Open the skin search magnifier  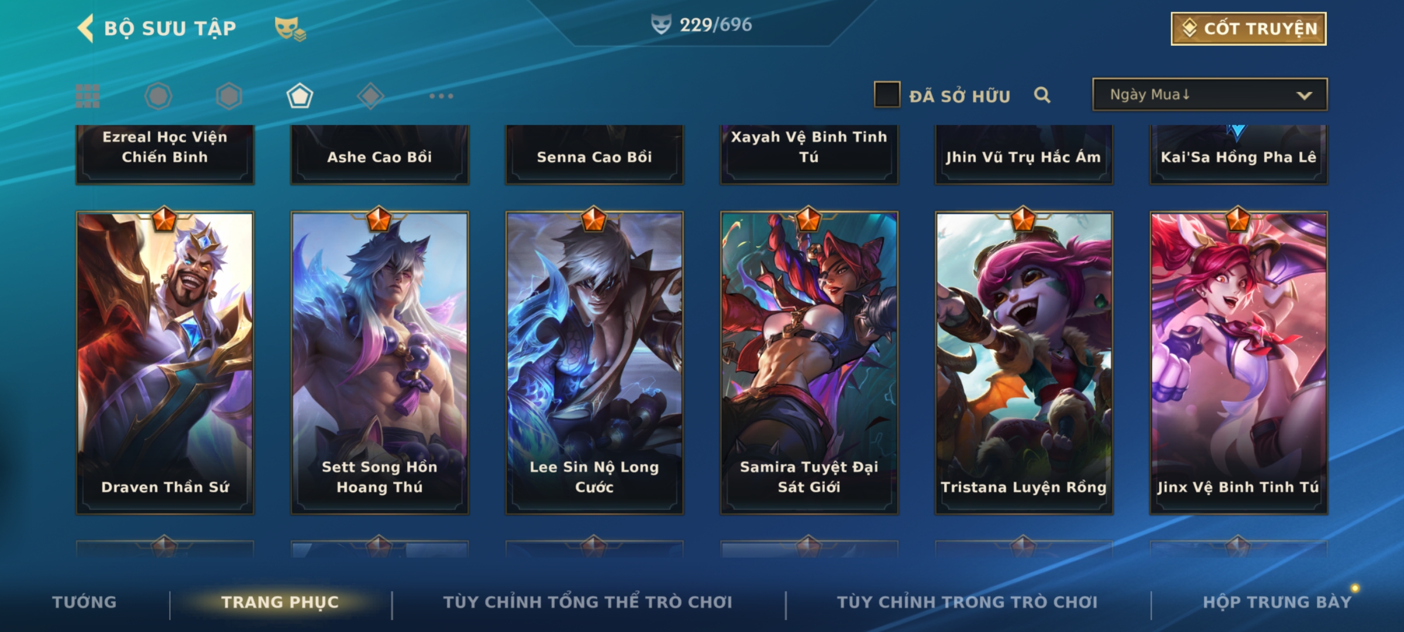click(1042, 95)
